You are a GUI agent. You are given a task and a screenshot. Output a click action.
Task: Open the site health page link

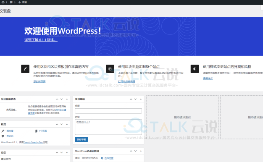tap(60, 110)
